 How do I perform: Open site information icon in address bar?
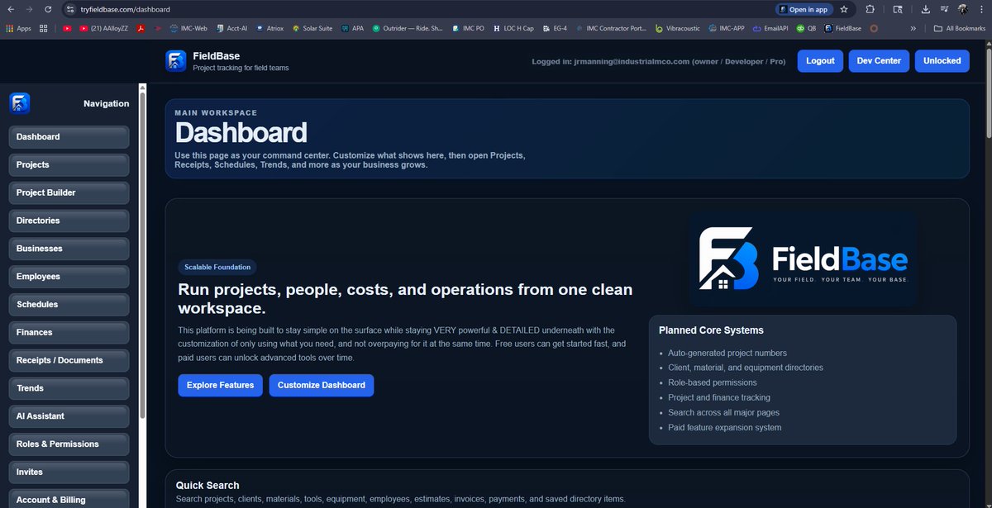pos(71,9)
